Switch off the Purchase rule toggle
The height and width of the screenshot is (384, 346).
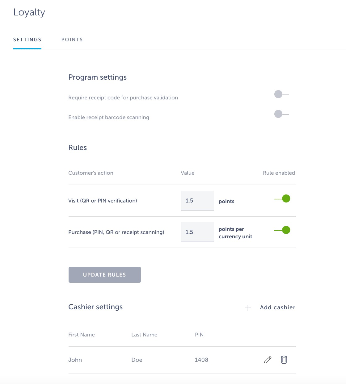coord(282,230)
